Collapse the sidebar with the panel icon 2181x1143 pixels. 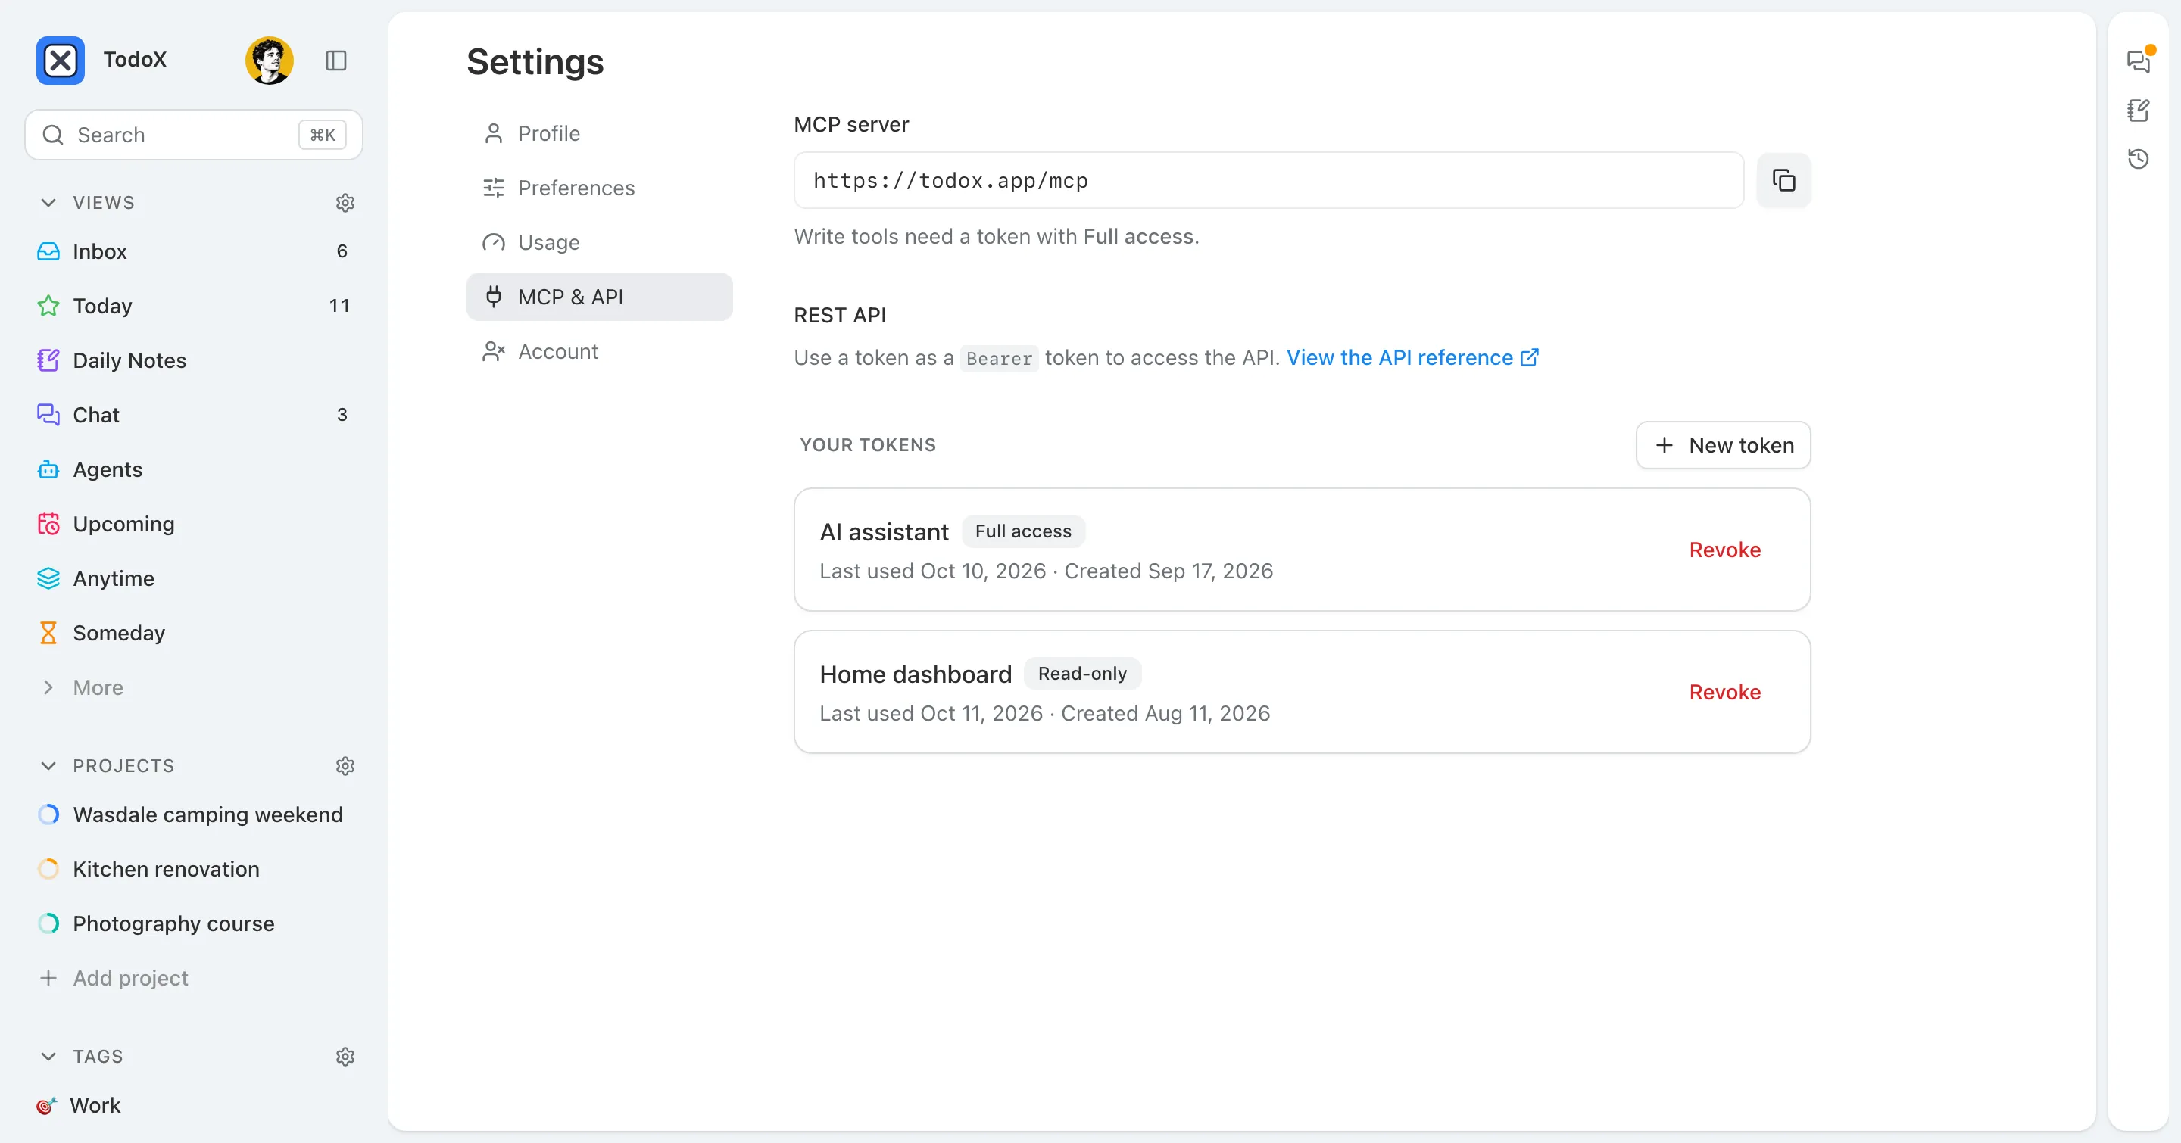point(336,60)
